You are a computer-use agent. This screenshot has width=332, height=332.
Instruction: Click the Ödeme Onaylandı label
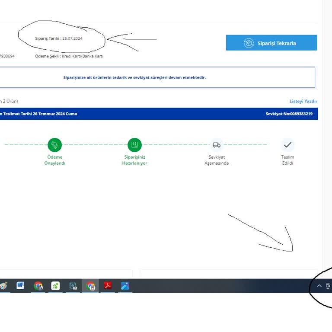55,160
